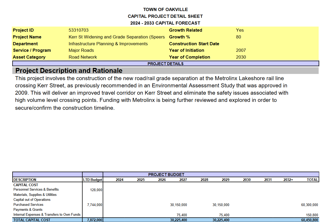Select the 2029 Purchased Services amount

coord(221,205)
